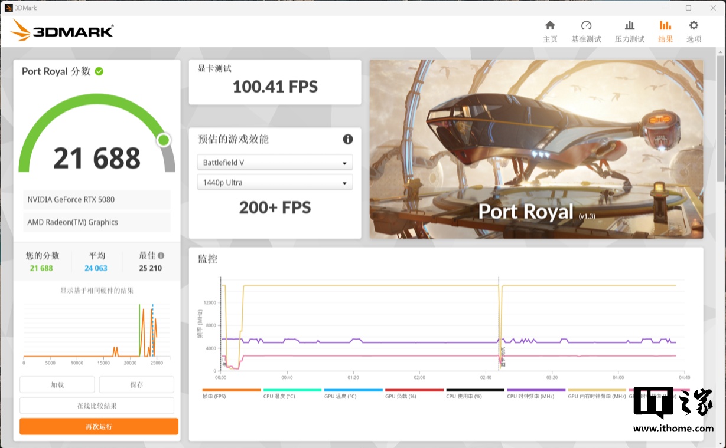Viewport: 726px width, 448px height.
Task: Click 在线比较结果 to compare online
Action: pyautogui.click(x=97, y=406)
